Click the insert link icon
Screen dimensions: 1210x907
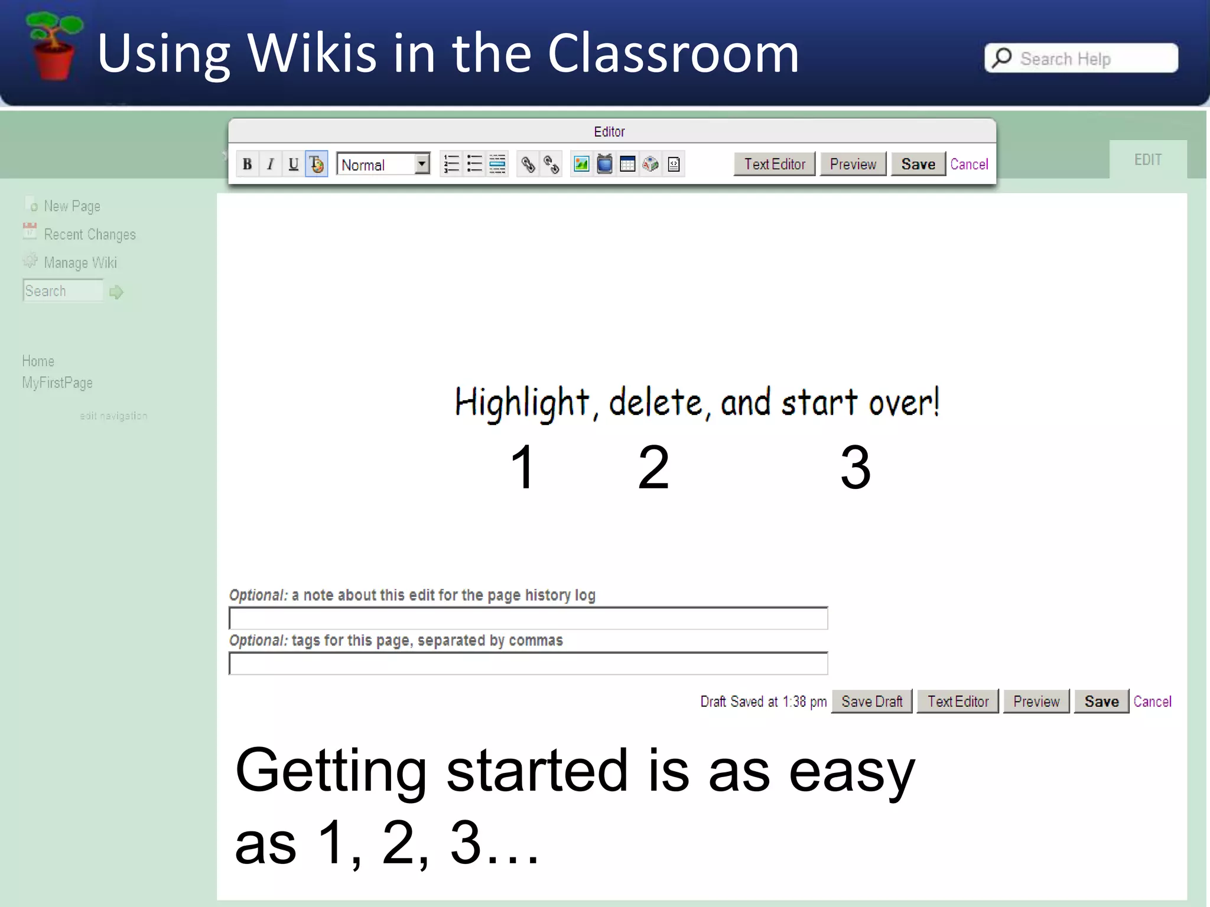528,164
